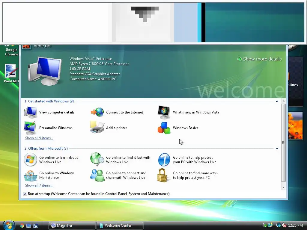307x230 pixels.
Task: Click Show all 7 items link
Action: [39, 185]
